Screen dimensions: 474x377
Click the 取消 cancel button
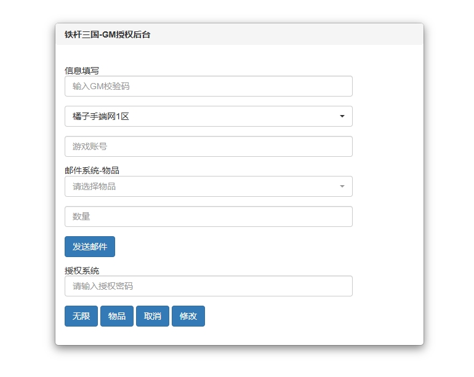click(153, 316)
